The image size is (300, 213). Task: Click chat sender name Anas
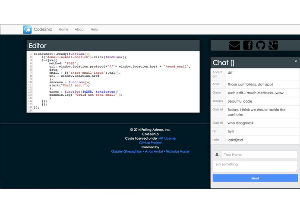point(216,84)
